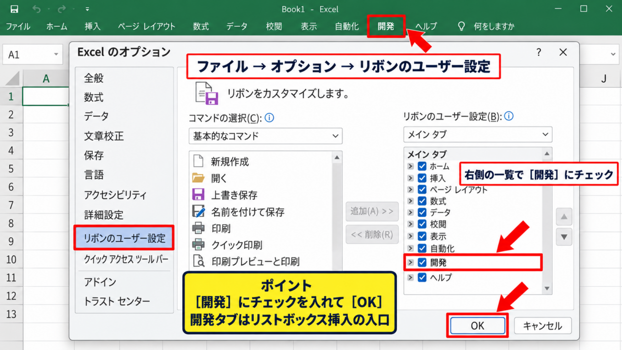Image resolution: width=622 pixels, height=350 pixels.
Task: Click the move down triangle button
Action: point(564,237)
